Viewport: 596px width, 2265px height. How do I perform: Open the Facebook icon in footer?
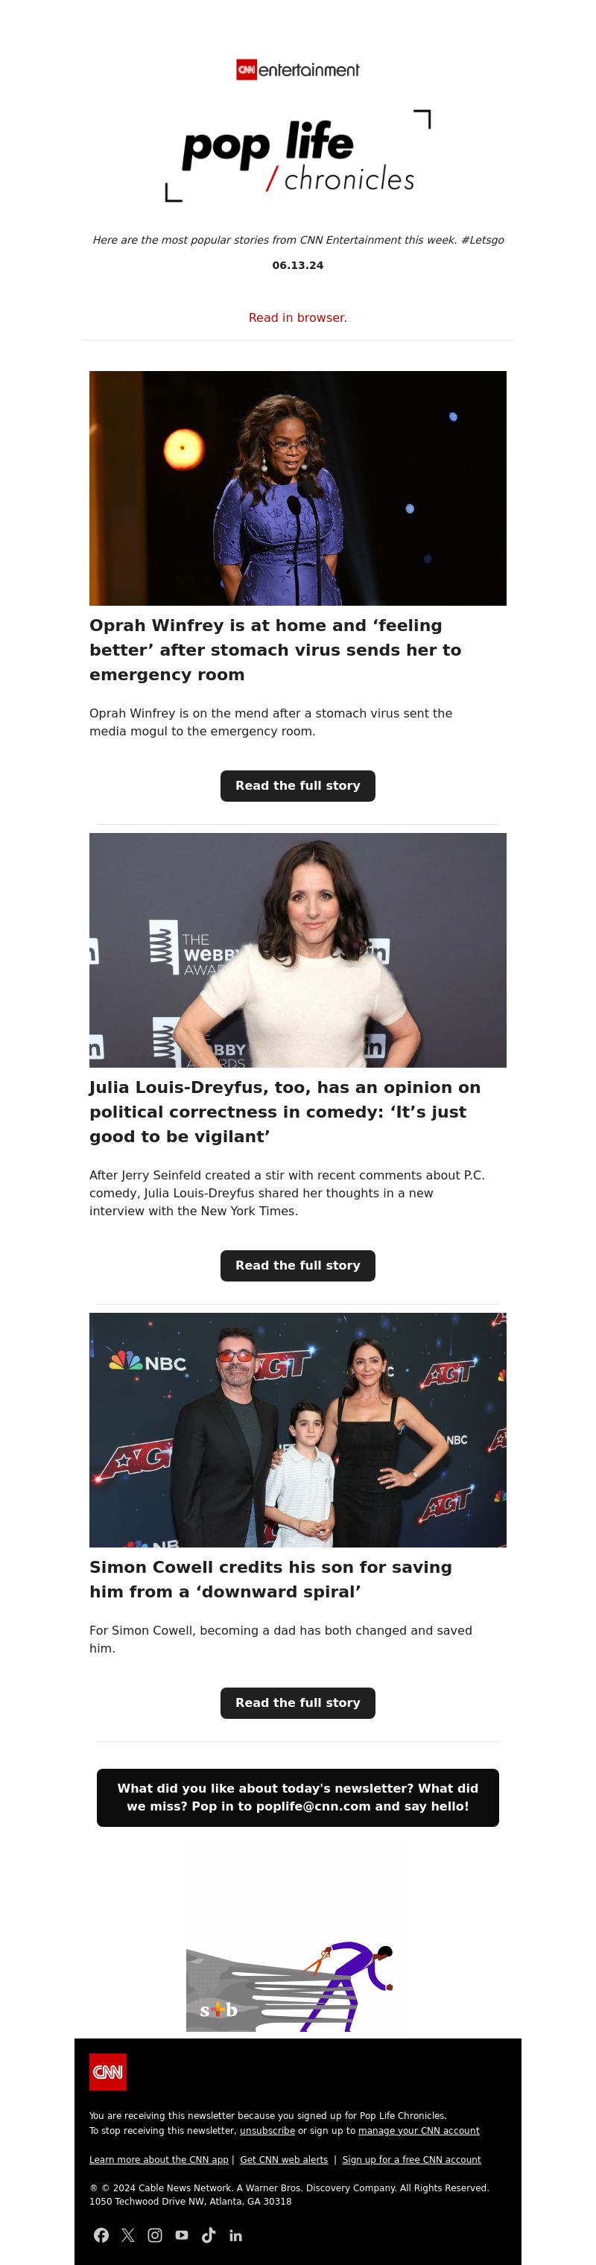(x=101, y=2234)
